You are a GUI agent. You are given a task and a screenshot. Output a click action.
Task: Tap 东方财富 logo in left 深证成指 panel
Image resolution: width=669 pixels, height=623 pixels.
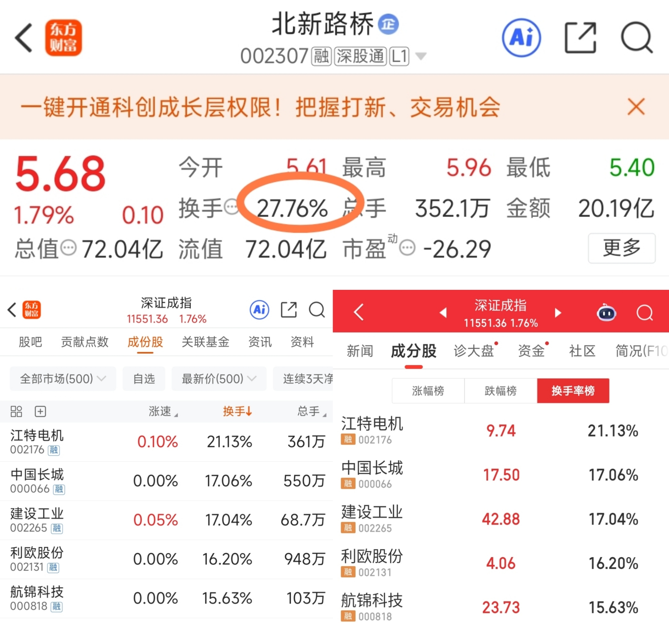pyautogui.click(x=32, y=309)
